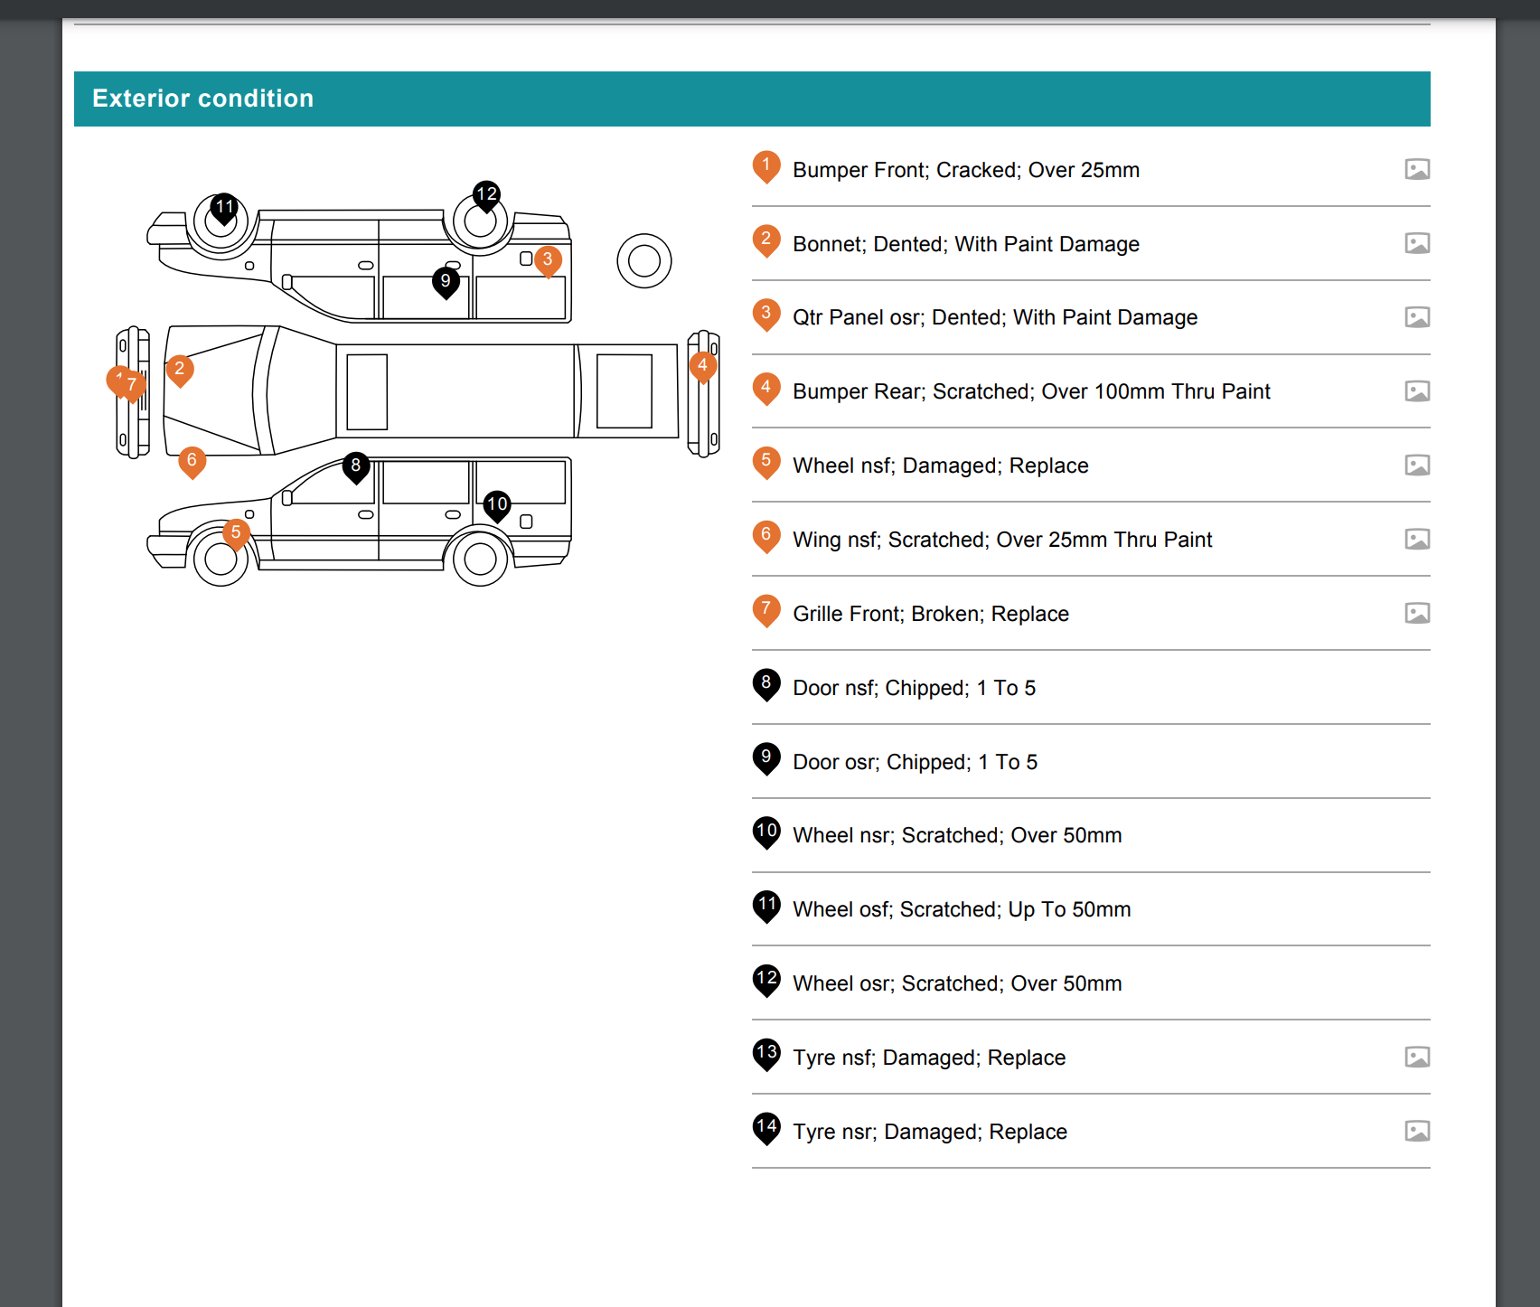Select black marker 8 on front door
This screenshot has width=1540, height=1307.
point(356,466)
